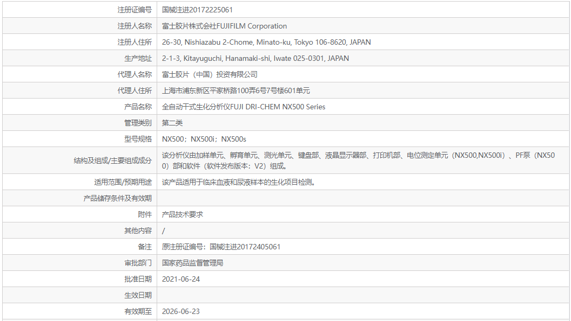The height and width of the screenshot is (321, 571).
Task: Select the 适用范围/预期用途 label
Action: click(123, 182)
